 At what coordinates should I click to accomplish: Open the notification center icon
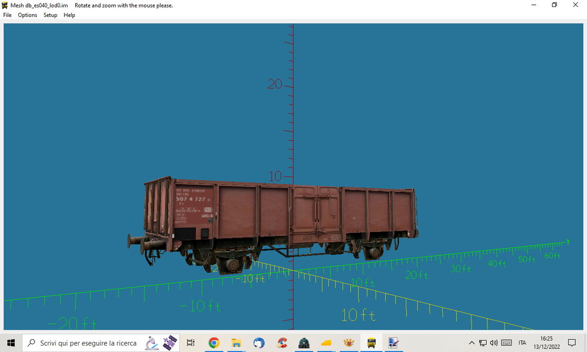tap(572, 343)
